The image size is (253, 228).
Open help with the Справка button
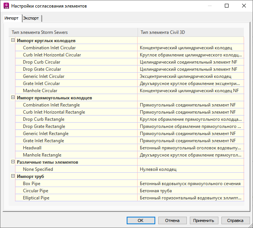pos(235,220)
